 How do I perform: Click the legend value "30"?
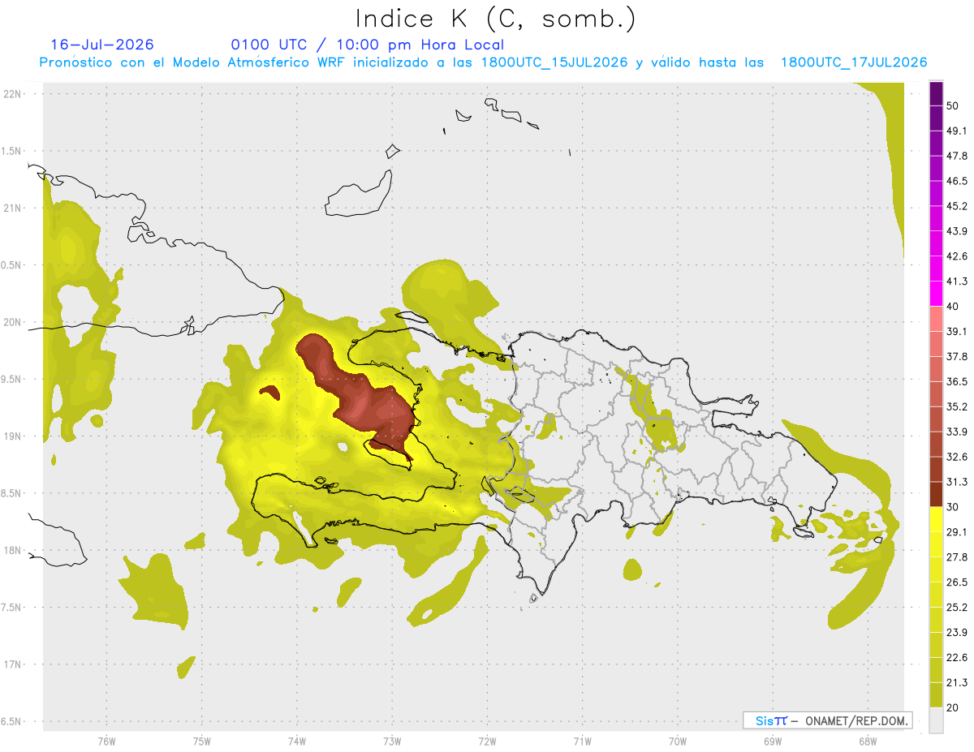click(953, 507)
